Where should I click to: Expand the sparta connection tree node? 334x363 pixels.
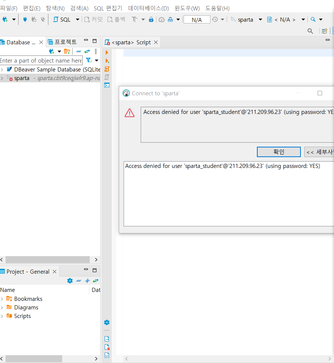click(2, 78)
